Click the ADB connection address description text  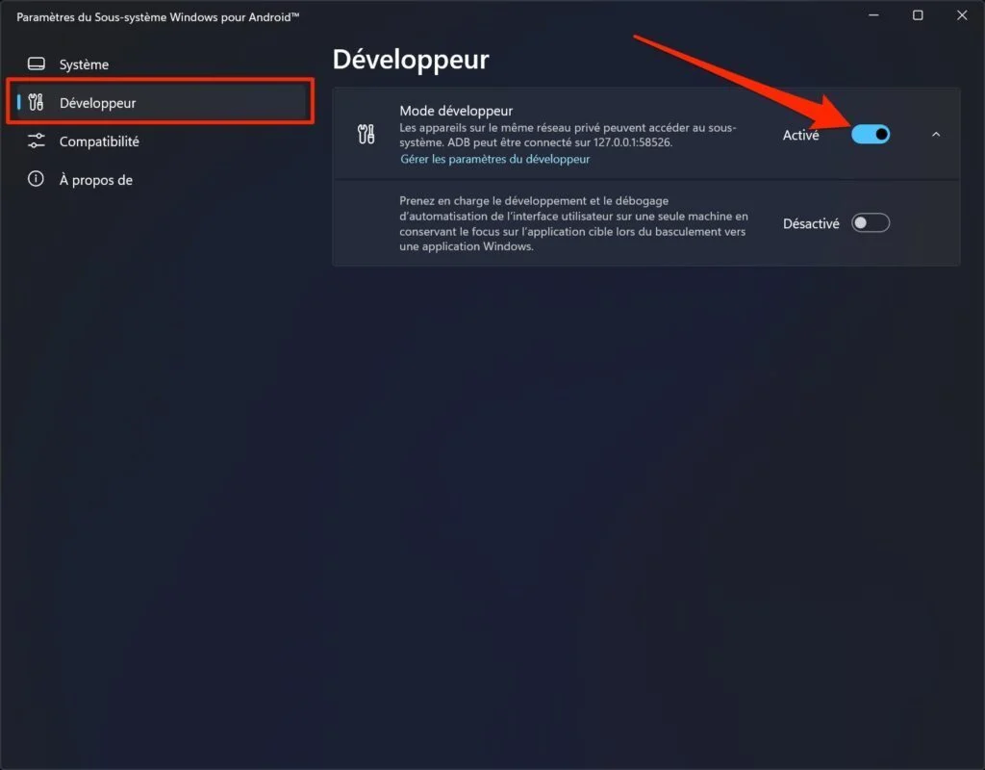[x=568, y=135]
